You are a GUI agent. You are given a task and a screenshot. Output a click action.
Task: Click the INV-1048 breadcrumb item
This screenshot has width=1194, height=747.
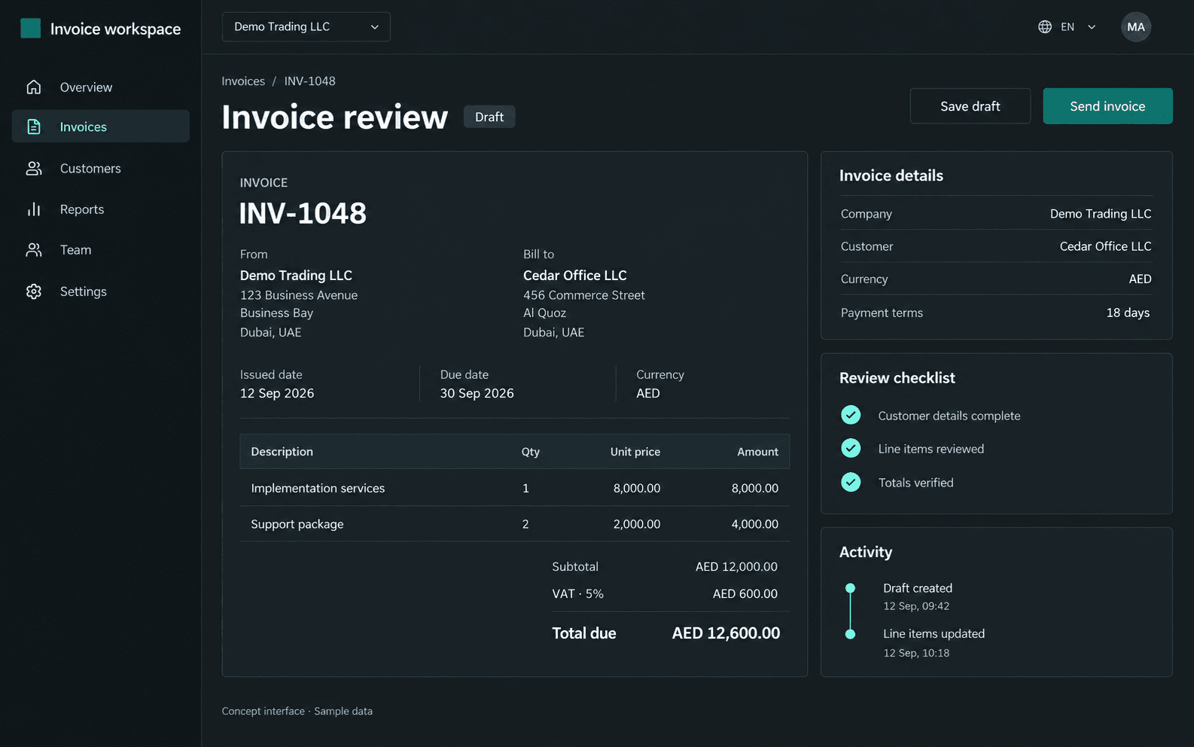[x=310, y=81]
